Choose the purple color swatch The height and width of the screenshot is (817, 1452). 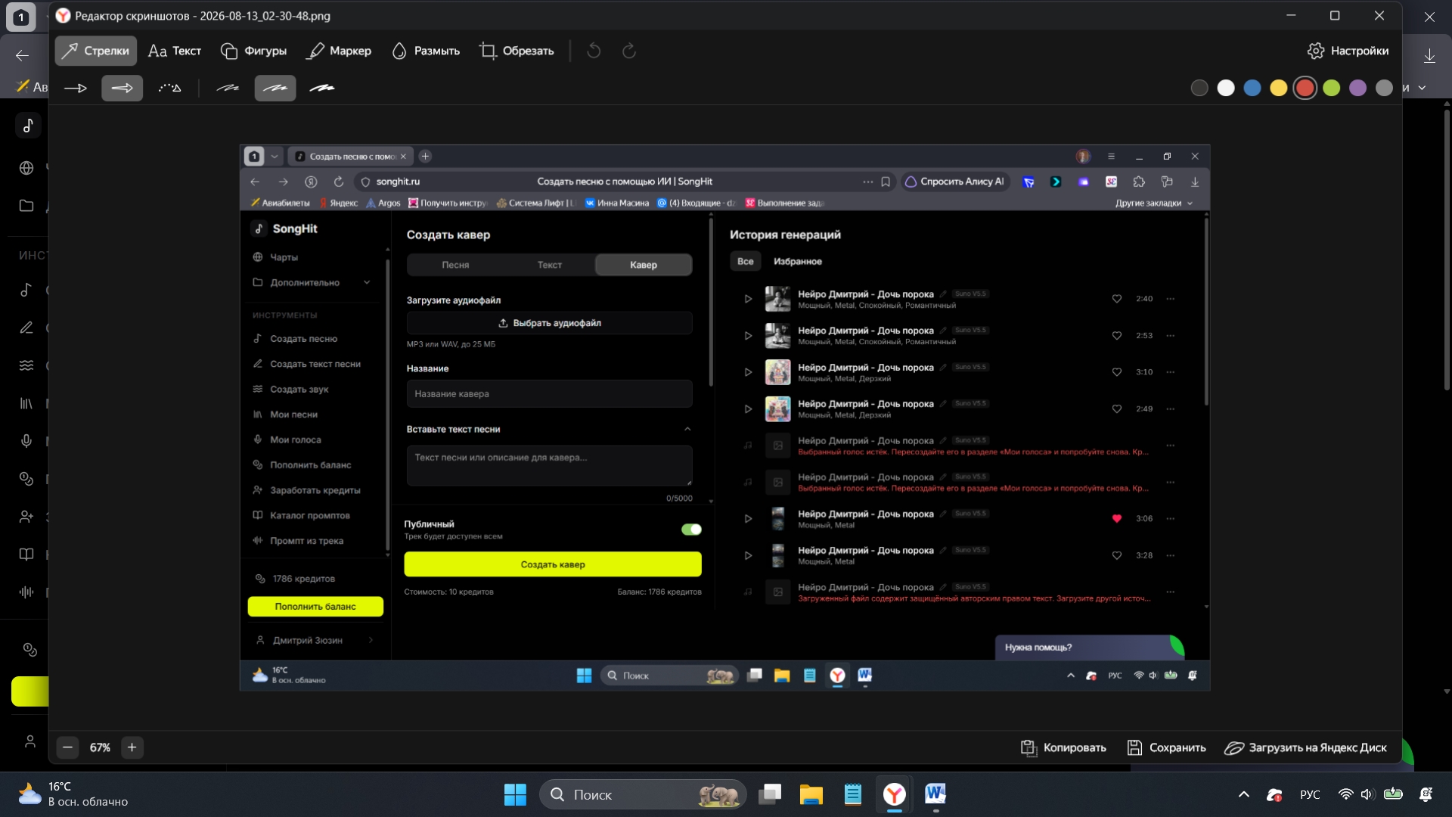[1358, 88]
